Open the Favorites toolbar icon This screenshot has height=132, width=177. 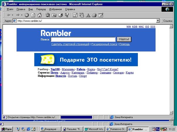tap(54, 15)
